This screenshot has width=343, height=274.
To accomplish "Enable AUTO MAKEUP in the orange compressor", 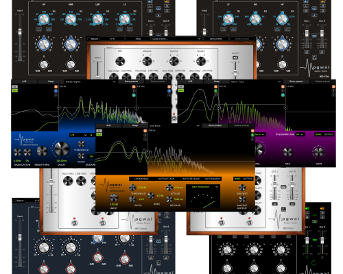I will 213,179.
